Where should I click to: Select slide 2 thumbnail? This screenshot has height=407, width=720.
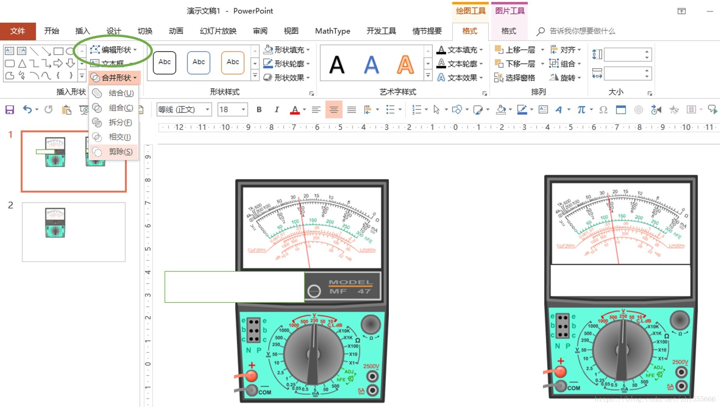[x=74, y=232]
